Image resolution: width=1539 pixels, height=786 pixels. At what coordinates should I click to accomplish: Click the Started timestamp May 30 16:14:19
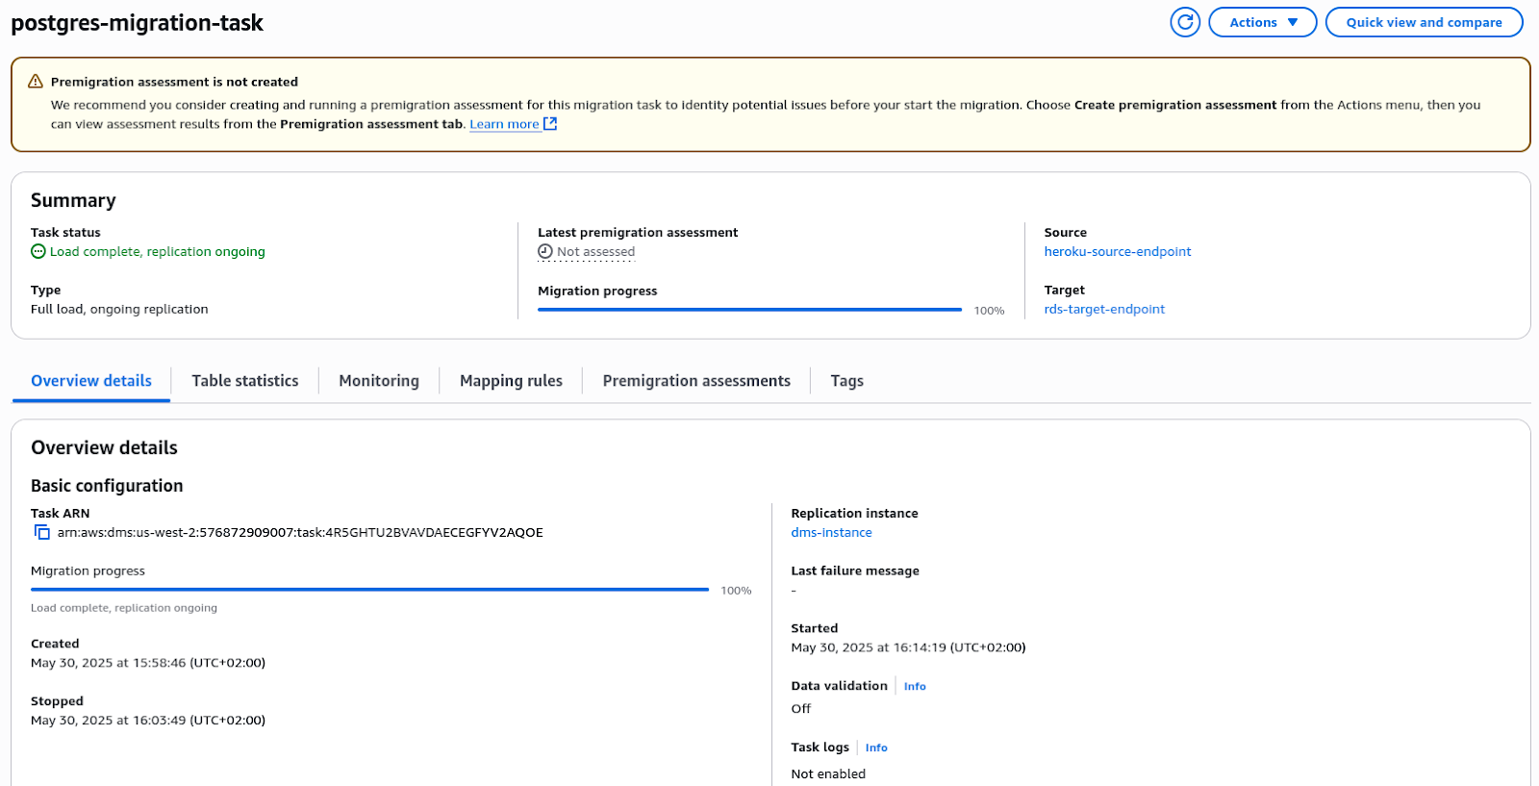908,647
